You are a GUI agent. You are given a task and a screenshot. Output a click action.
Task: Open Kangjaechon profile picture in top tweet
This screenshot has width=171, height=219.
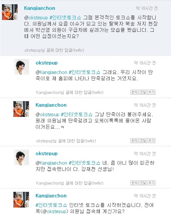[x=10, y=12]
